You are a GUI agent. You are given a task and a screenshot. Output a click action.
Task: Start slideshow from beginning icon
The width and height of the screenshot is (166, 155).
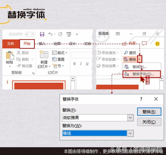(x=69, y=34)
